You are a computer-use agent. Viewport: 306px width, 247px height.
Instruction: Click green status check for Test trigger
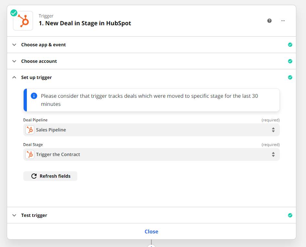pos(290,215)
